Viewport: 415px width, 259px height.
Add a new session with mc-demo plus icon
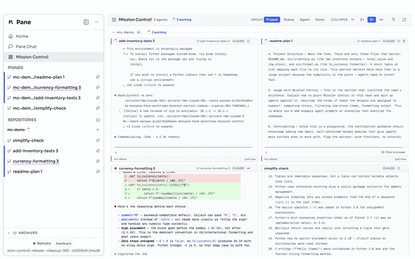(x=98, y=130)
